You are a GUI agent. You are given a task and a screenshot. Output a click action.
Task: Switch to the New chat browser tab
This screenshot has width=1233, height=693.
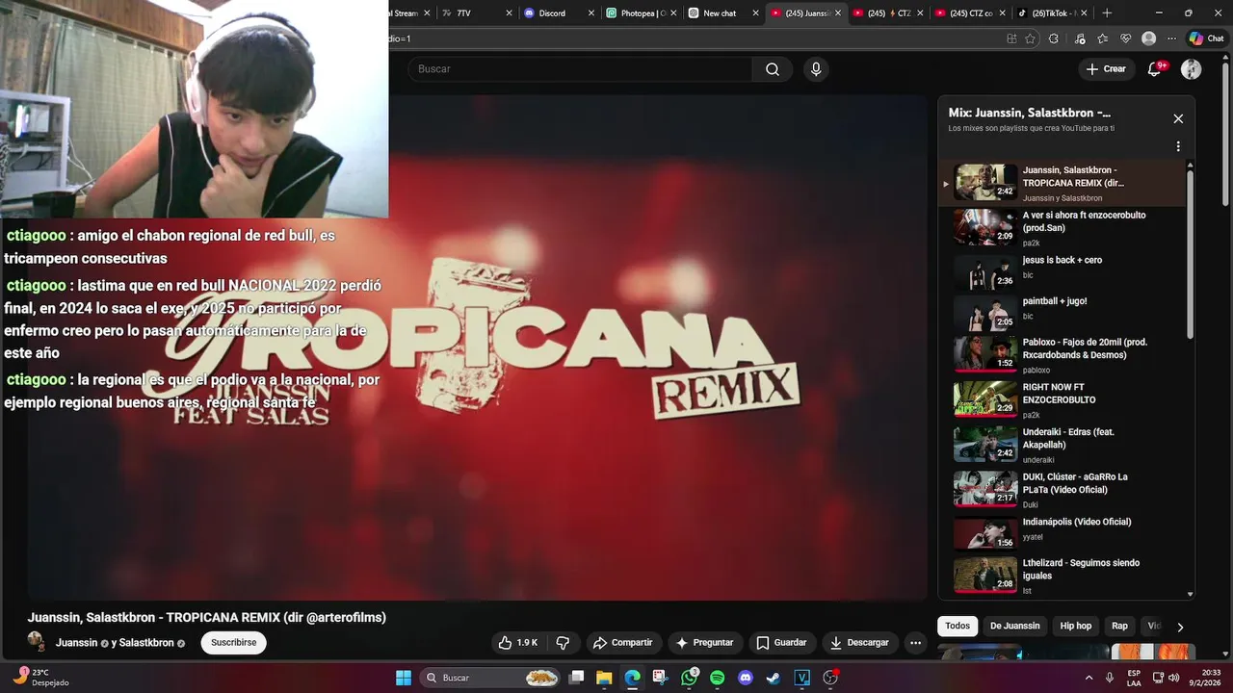tap(722, 13)
